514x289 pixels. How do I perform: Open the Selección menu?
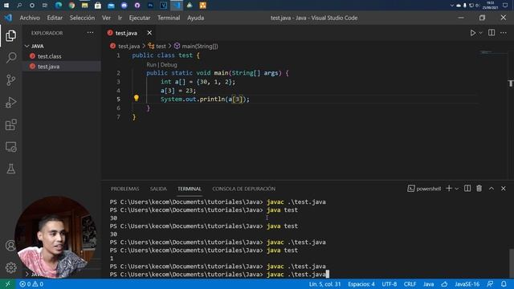82,18
